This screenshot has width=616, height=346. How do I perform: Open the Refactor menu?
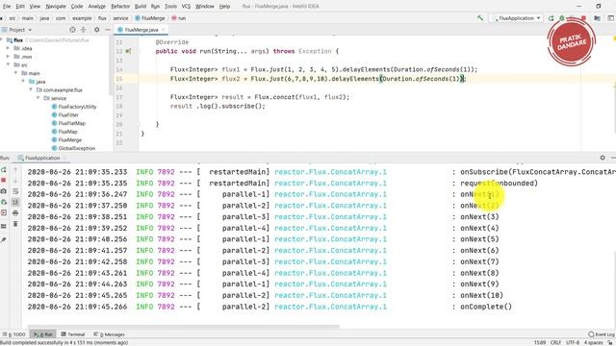[x=120, y=7]
